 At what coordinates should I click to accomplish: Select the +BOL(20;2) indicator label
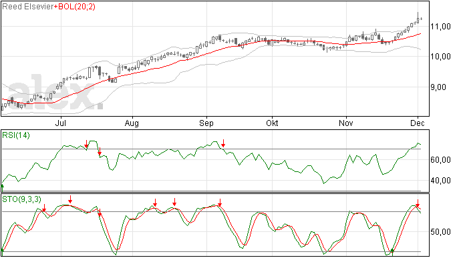coord(75,7)
